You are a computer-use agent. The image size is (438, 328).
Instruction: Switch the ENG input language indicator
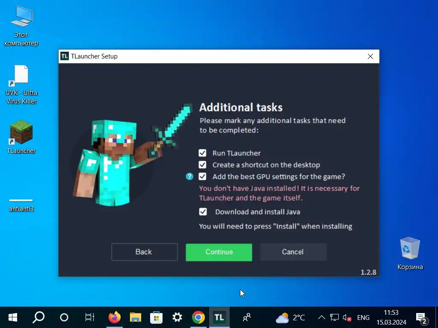pos(363,317)
